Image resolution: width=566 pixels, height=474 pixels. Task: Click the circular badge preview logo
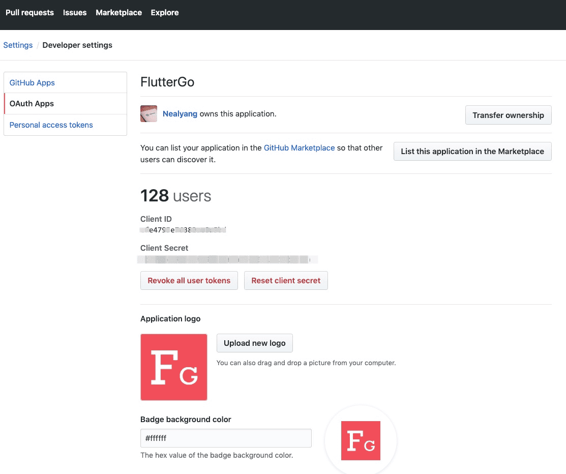(361, 440)
